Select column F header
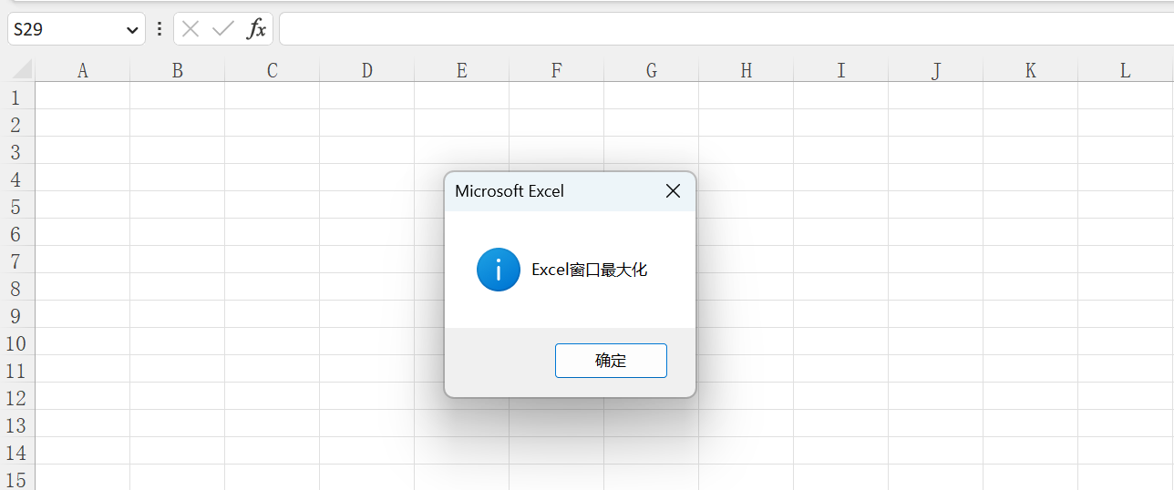Image resolution: width=1174 pixels, height=490 pixels. [556, 70]
